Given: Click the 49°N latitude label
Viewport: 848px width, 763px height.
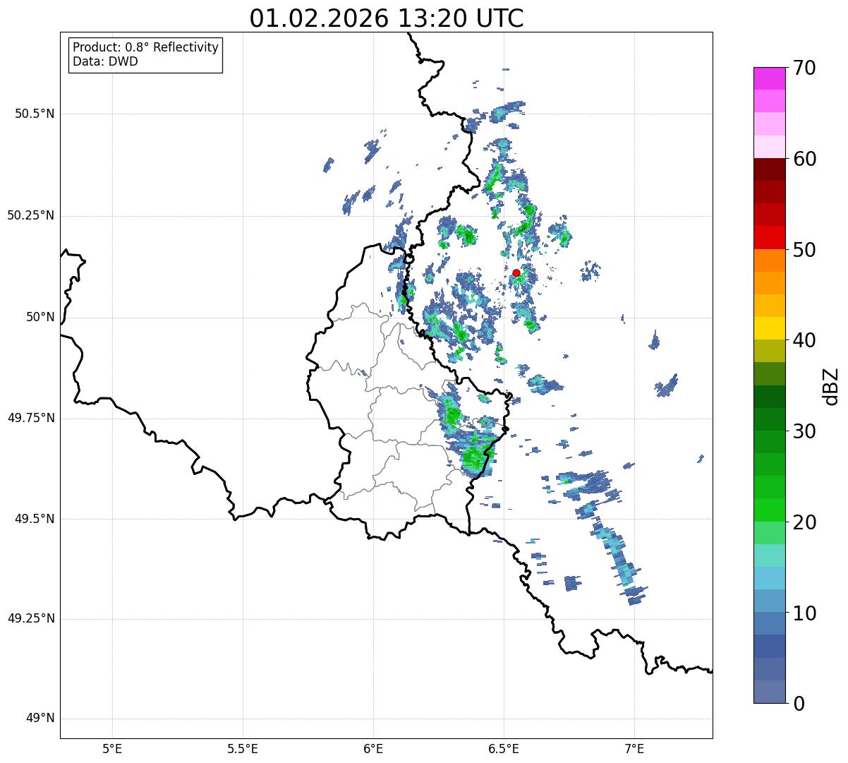Looking at the screenshot, I should [40, 719].
